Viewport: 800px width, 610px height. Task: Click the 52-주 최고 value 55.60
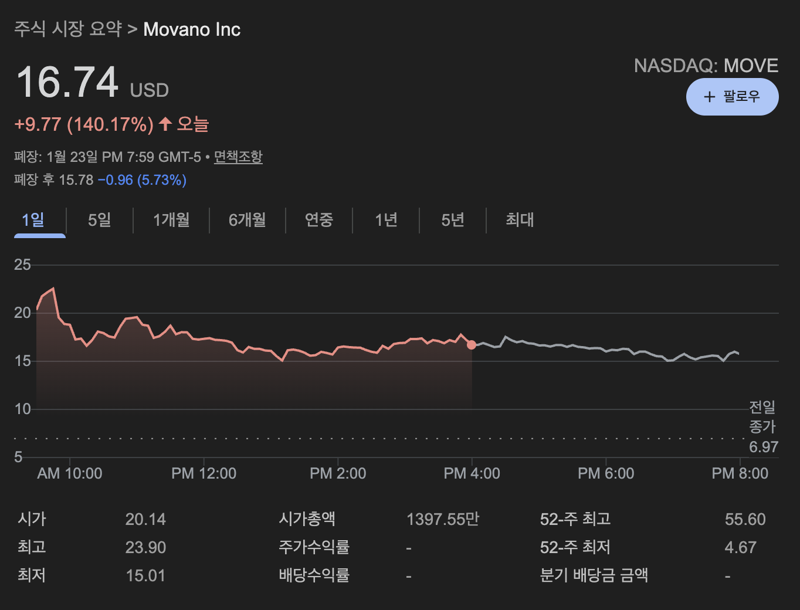click(x=745, y=519)
